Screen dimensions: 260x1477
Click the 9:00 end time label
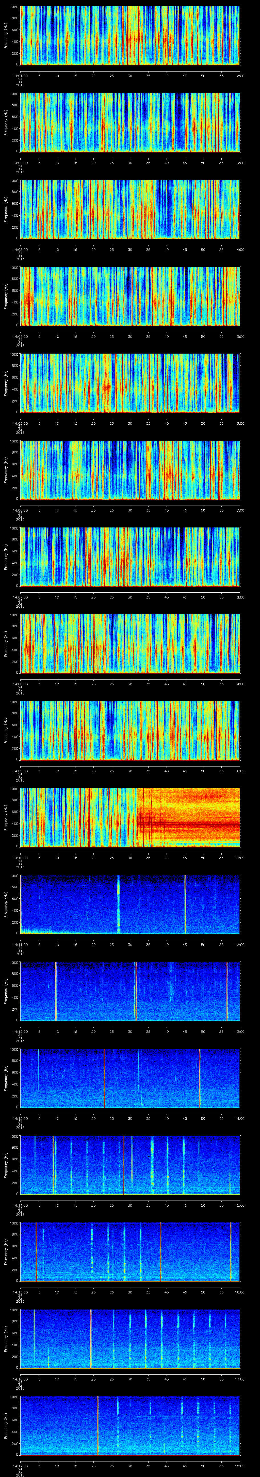[240, 684]
